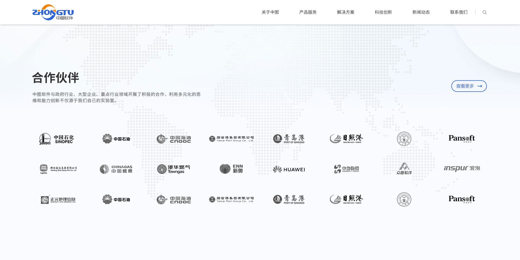This screenshot has width=520, height=260.
Task: Open the 解决方案 navigation item
Action: (x=346, y=12)
